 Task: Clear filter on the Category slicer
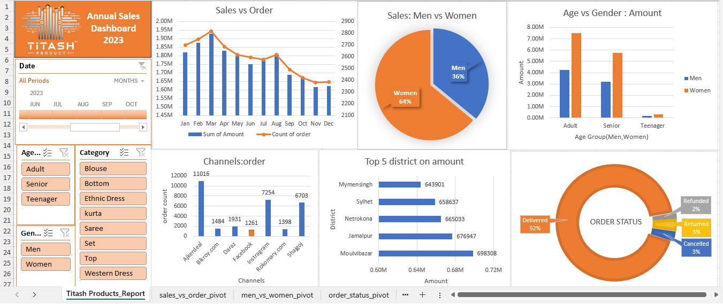pyautogui.click(x=141, y=152)
